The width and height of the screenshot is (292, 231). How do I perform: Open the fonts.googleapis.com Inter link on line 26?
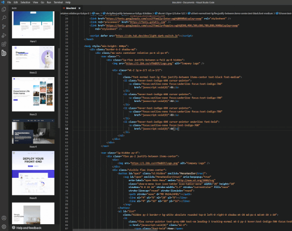(x=154, y=19)
